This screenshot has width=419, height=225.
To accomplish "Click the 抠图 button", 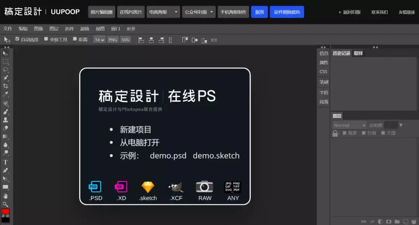I will pyautogui.click(x=260, y=12).
